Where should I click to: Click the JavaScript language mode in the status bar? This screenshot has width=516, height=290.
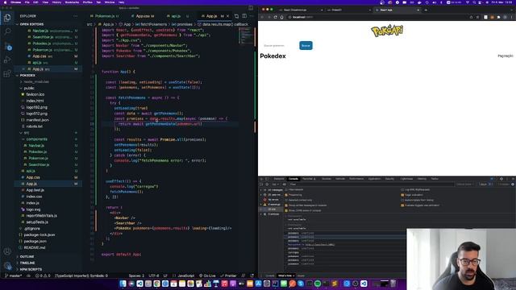coord(186,275)
